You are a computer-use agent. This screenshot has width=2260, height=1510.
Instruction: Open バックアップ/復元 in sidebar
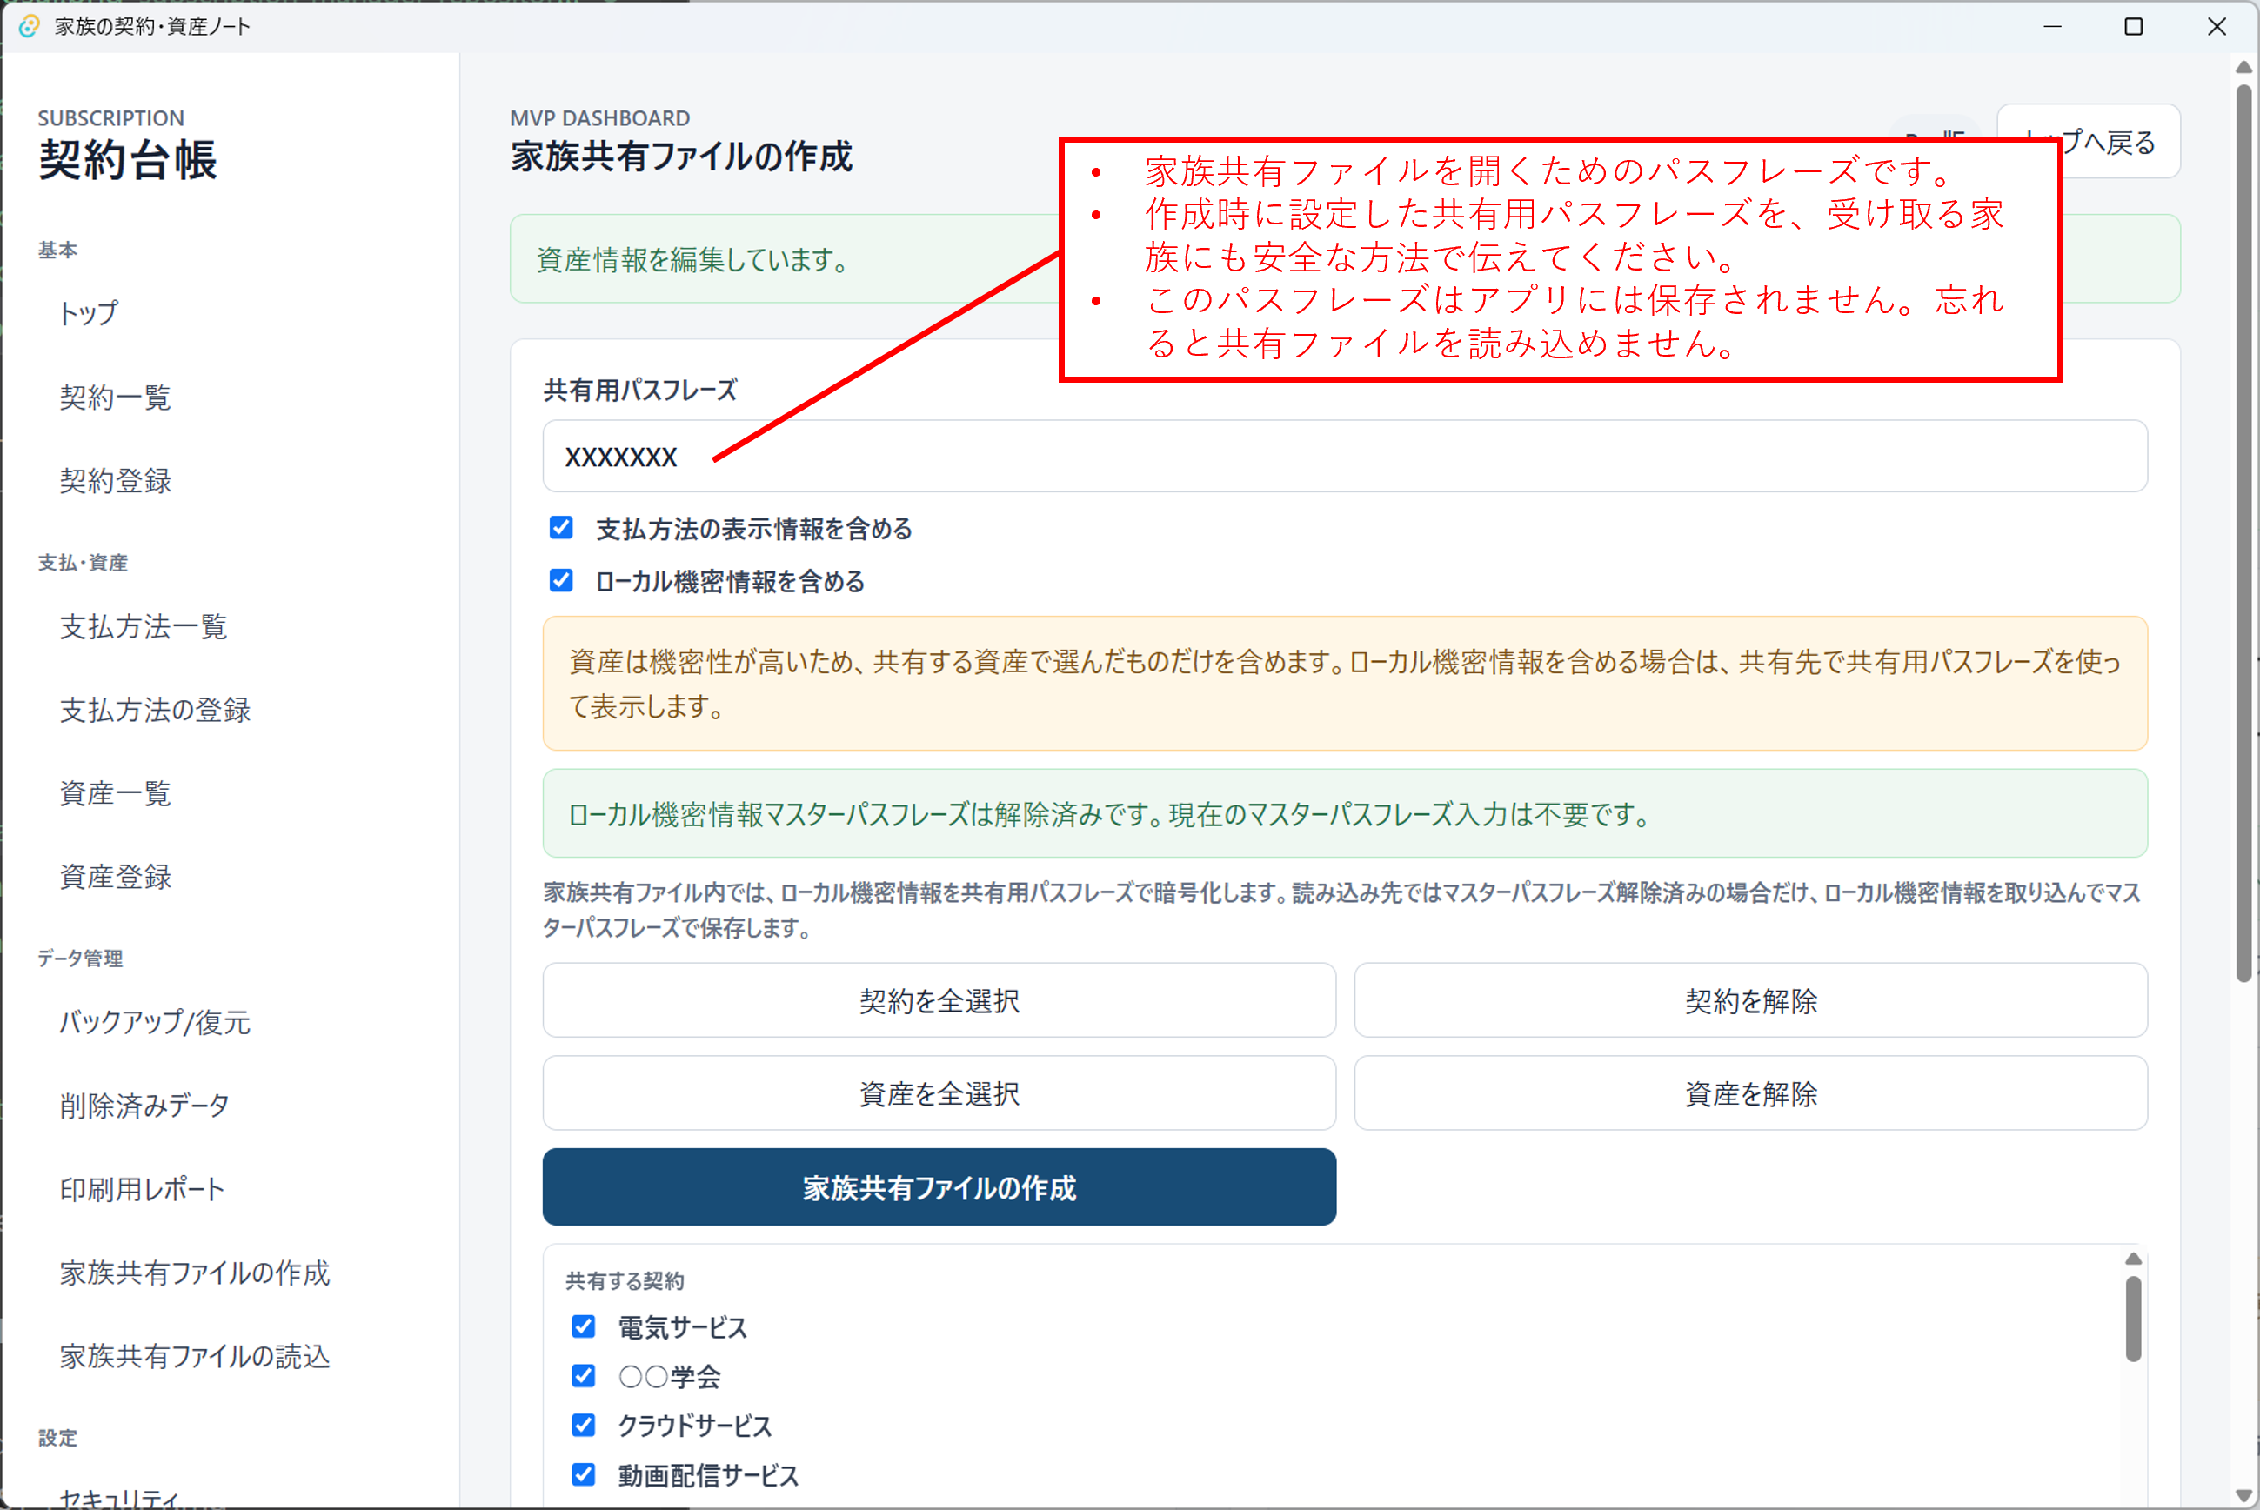click(x=155, y=1022)
